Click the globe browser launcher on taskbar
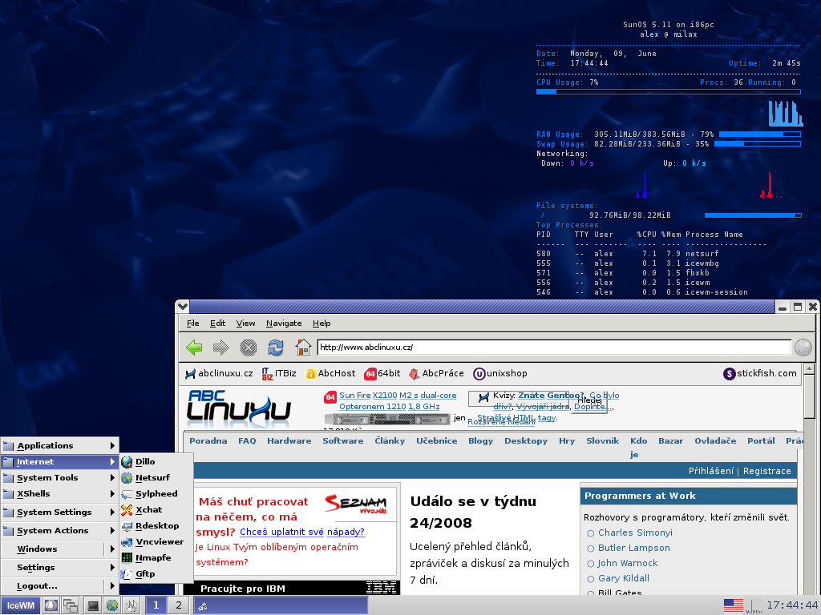Image resolution: width=821 pixels, height=615 pixels. (x=112, y=605)
